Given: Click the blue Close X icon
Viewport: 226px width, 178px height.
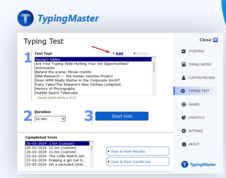Looking at the screenshot, I should click(x=216, y=40).
